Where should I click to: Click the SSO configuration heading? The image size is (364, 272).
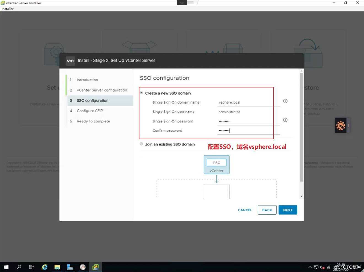click(165, 78)
